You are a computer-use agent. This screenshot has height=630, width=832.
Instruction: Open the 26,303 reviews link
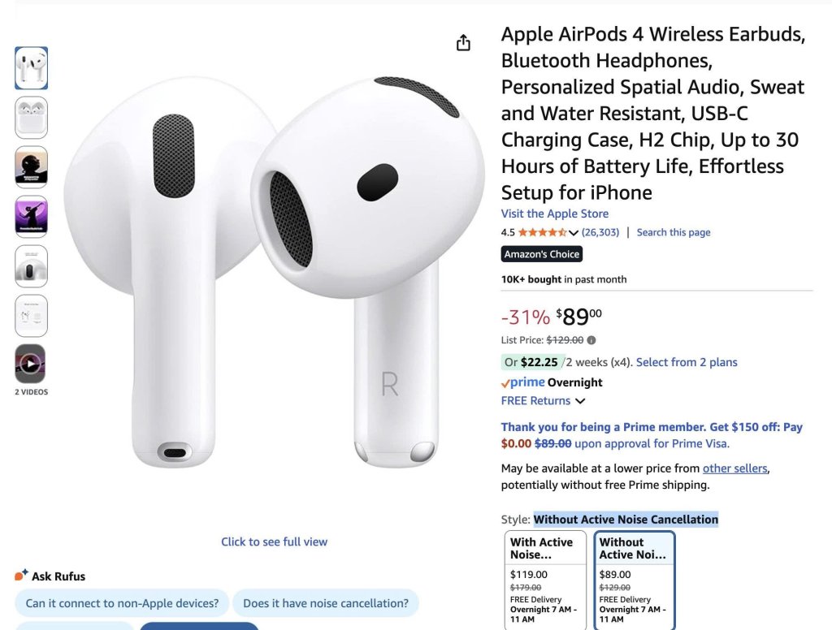click(600, 232)
